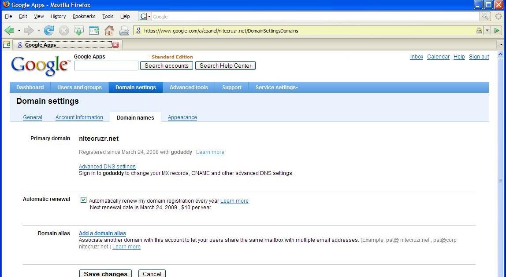506x277 pixels.
Task: Click the Add a domain alias link
Action: [102, 233]
